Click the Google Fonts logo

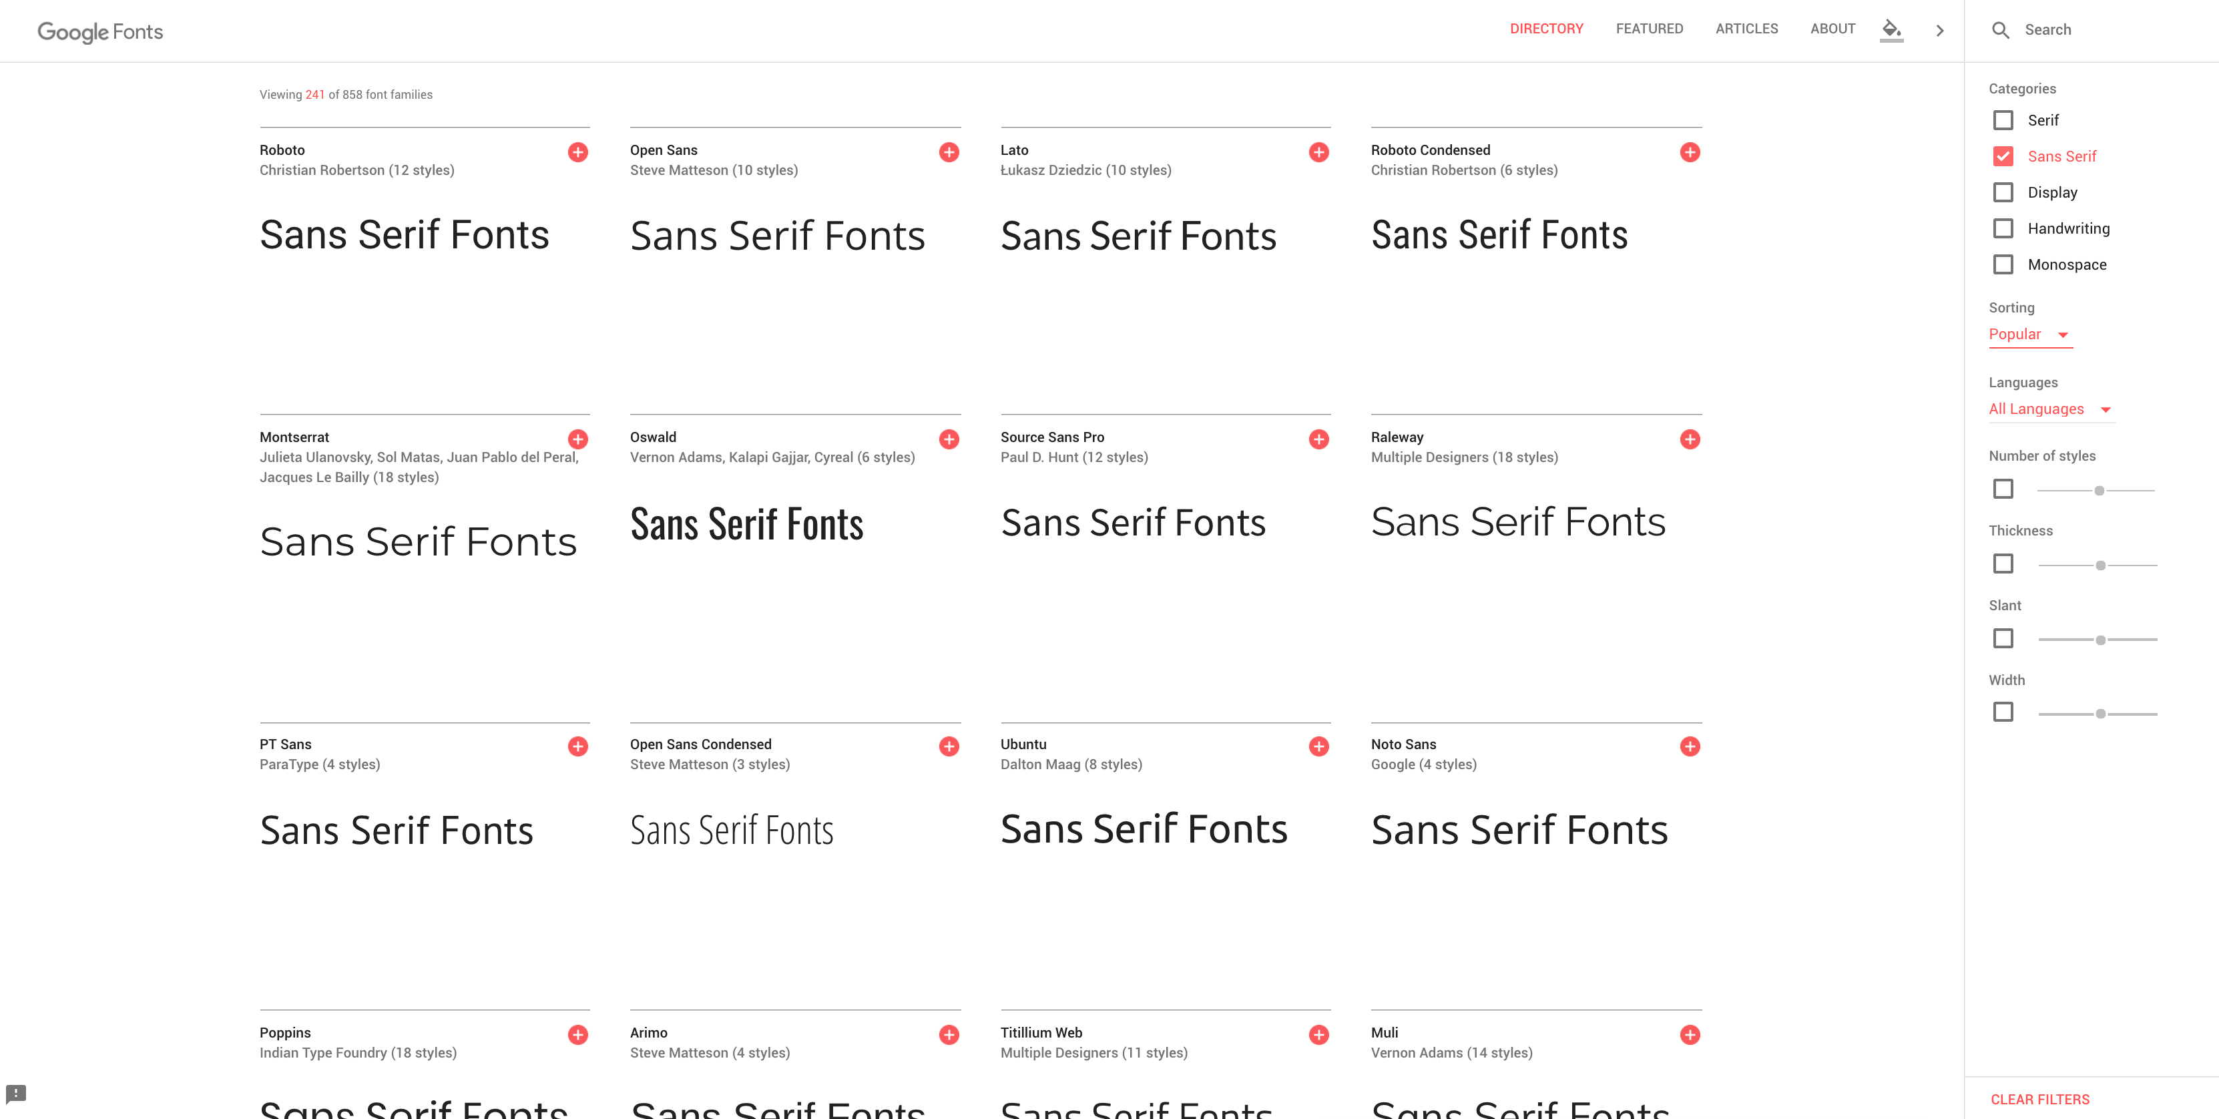click(x=100, y=32)
